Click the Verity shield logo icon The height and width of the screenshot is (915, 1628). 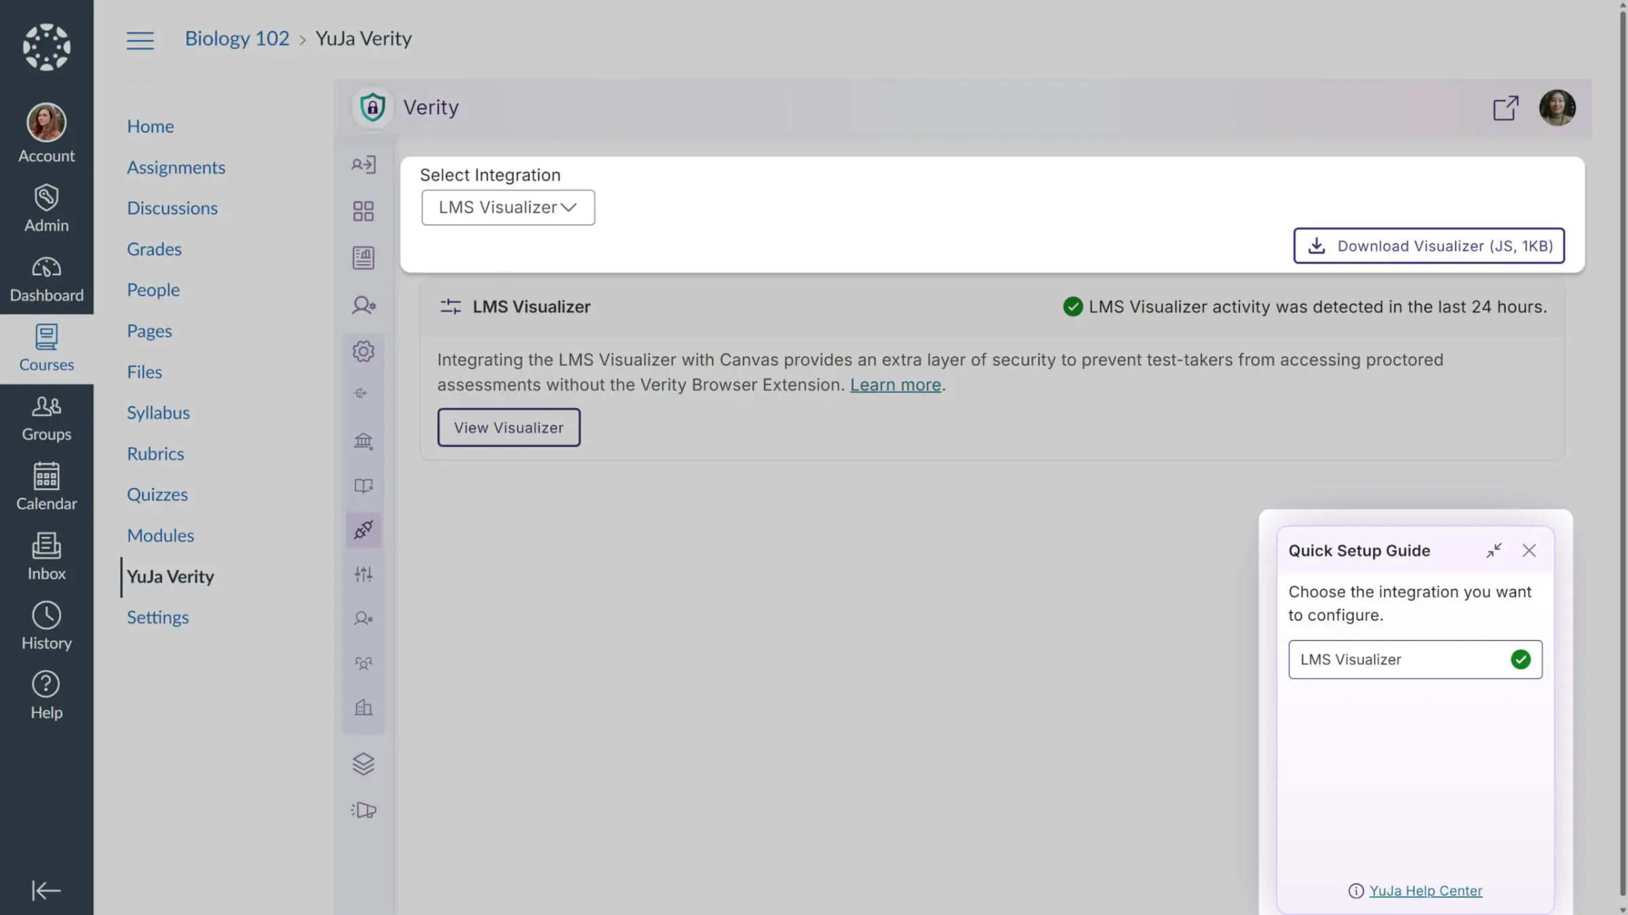tap(372, 107)
